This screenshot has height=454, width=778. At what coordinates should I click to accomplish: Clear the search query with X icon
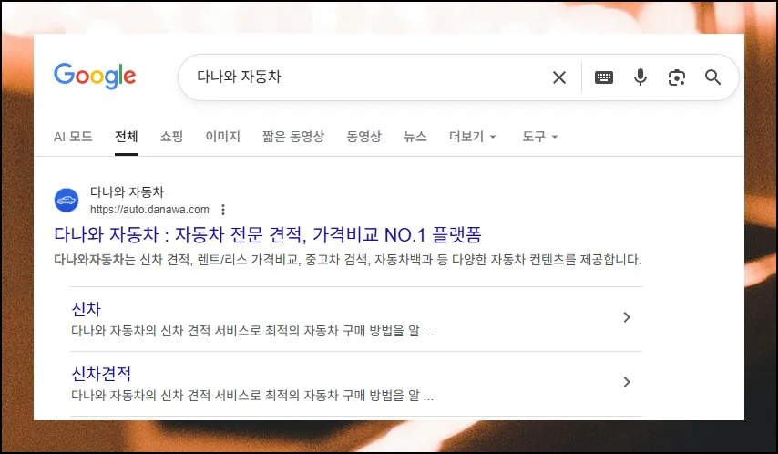pyautogui.click(x=559, y=77)
